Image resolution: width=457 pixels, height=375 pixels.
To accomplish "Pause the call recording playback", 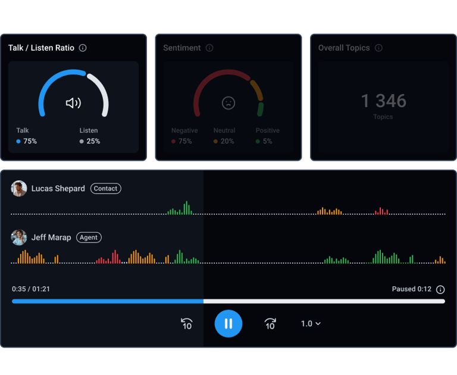I will click(x=228, y=324).
